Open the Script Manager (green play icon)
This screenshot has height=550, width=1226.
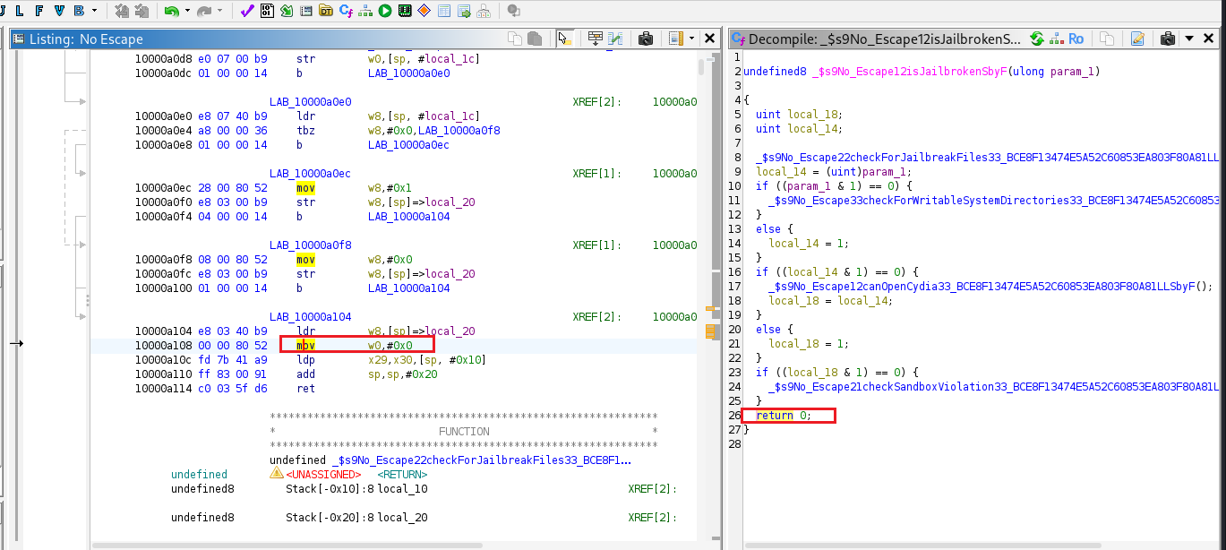click(384, 11)
